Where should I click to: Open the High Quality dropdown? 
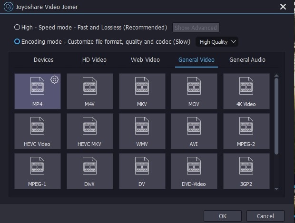[x=217, y=42]
